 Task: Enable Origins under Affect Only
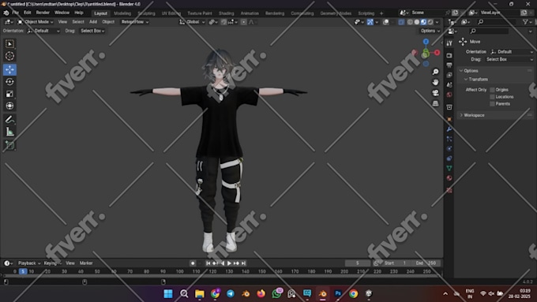pos(492,90)
